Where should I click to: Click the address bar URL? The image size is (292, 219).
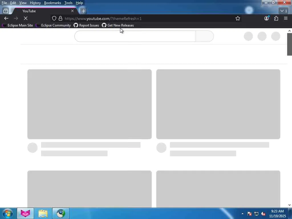pyautogui.click(x=103, y=19)
